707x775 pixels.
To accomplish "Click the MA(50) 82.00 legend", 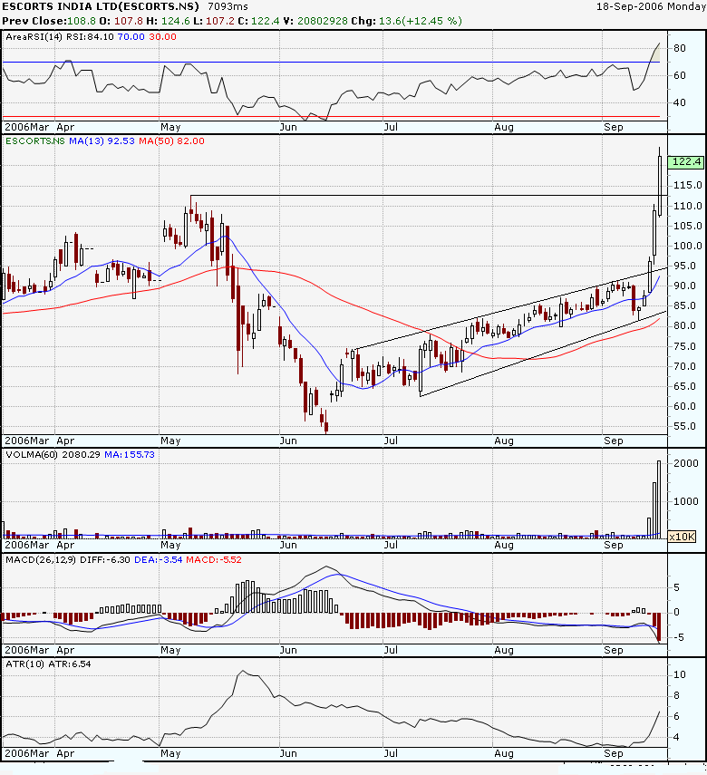I will pyautogui.click(x=171, y=140).
